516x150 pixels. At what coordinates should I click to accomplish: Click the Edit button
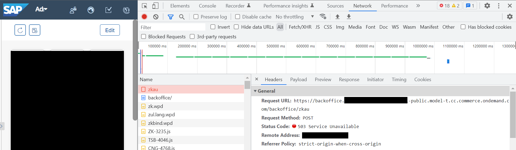click(110, 30)
